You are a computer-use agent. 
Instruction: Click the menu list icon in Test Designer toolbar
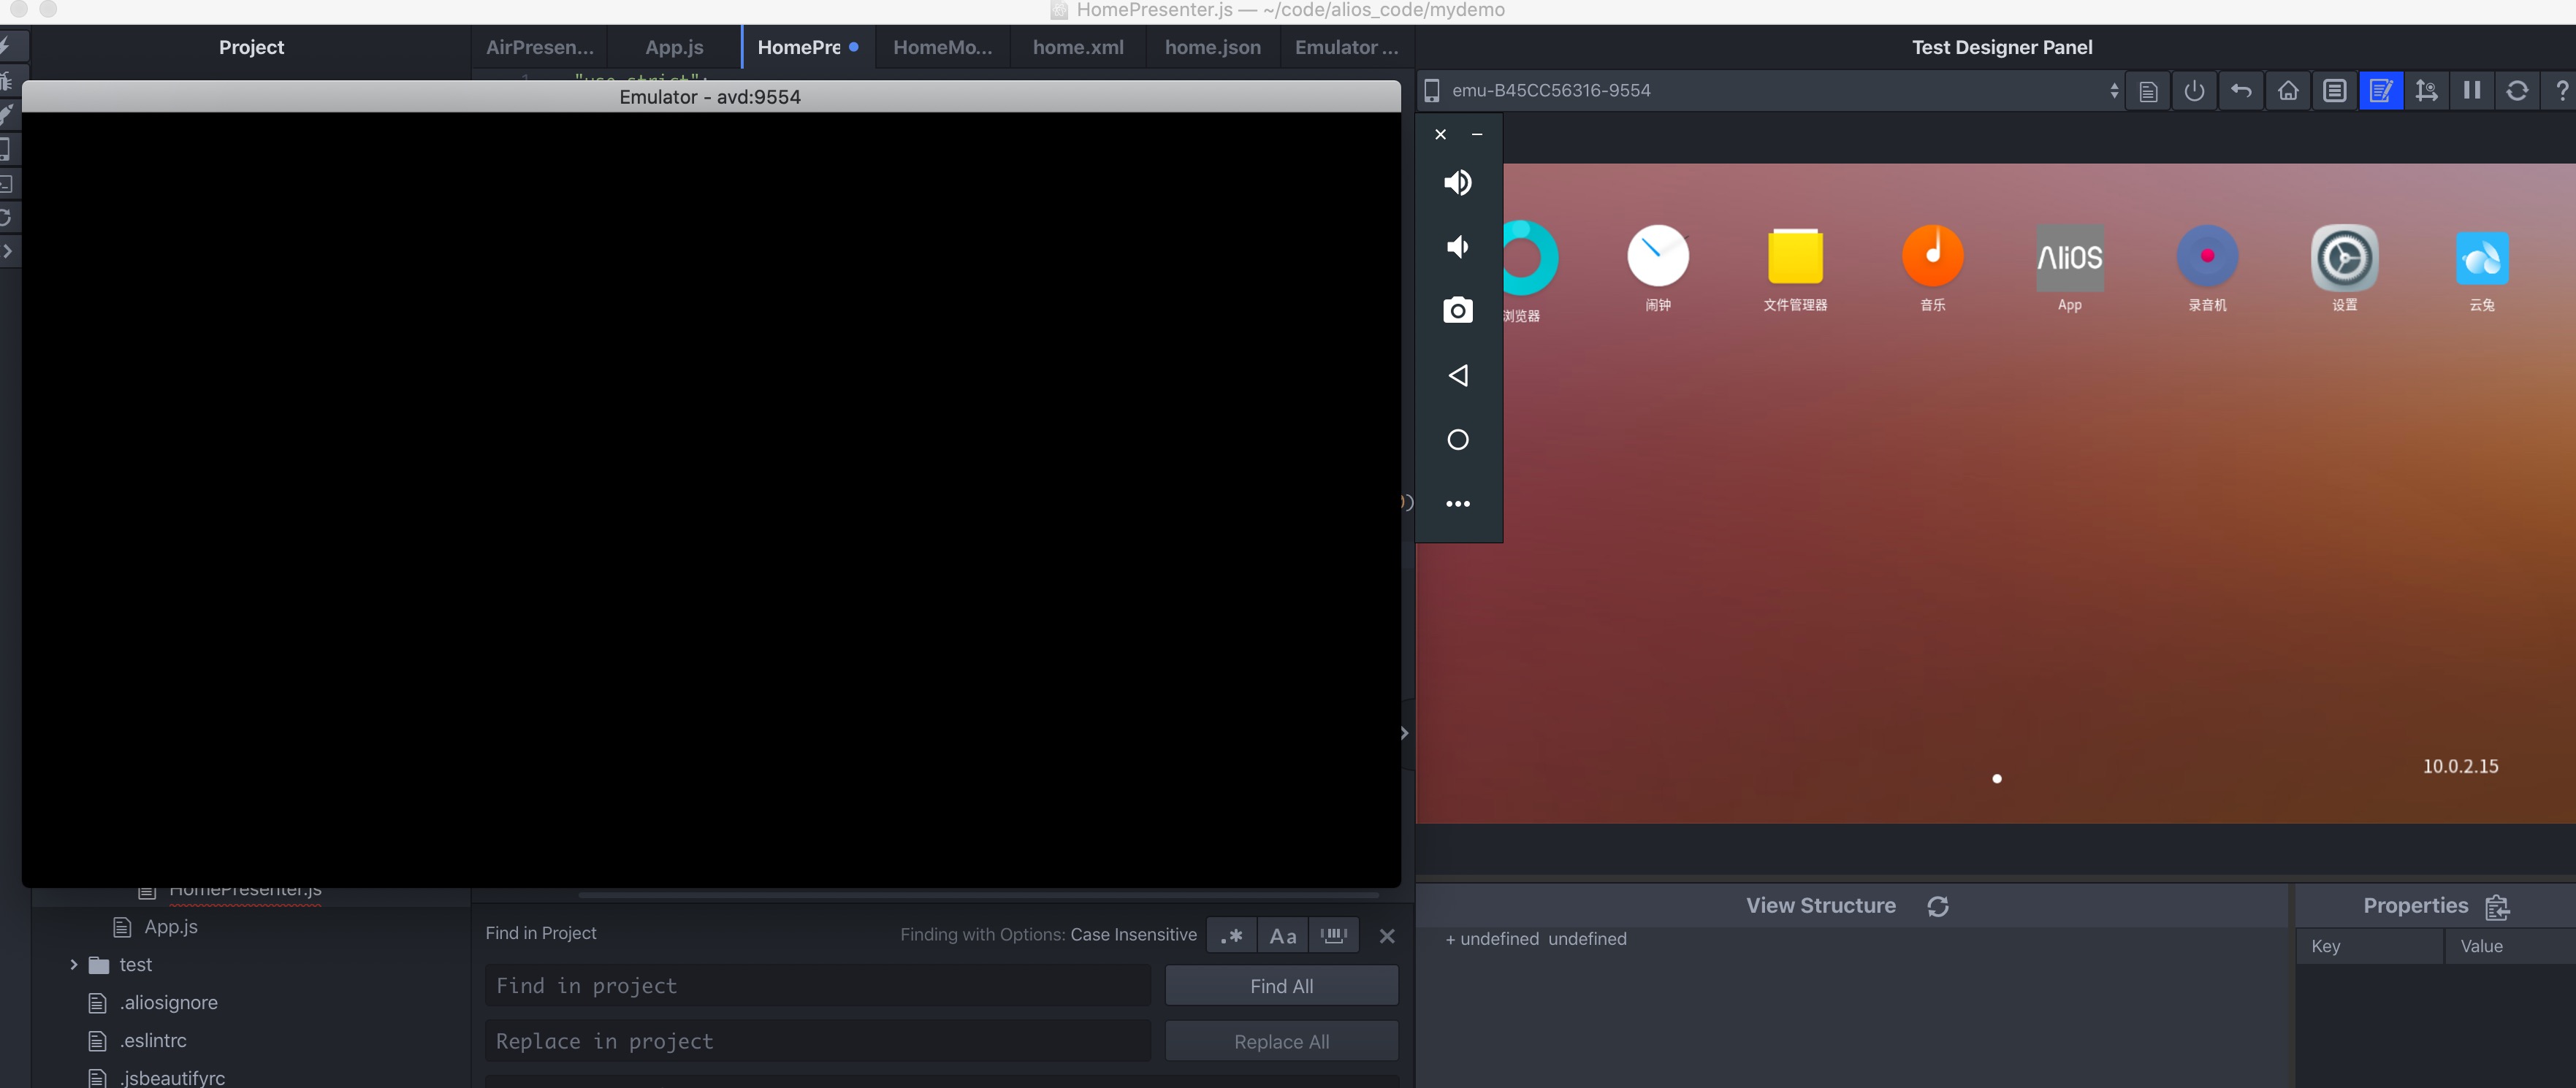pos(2334,91)
